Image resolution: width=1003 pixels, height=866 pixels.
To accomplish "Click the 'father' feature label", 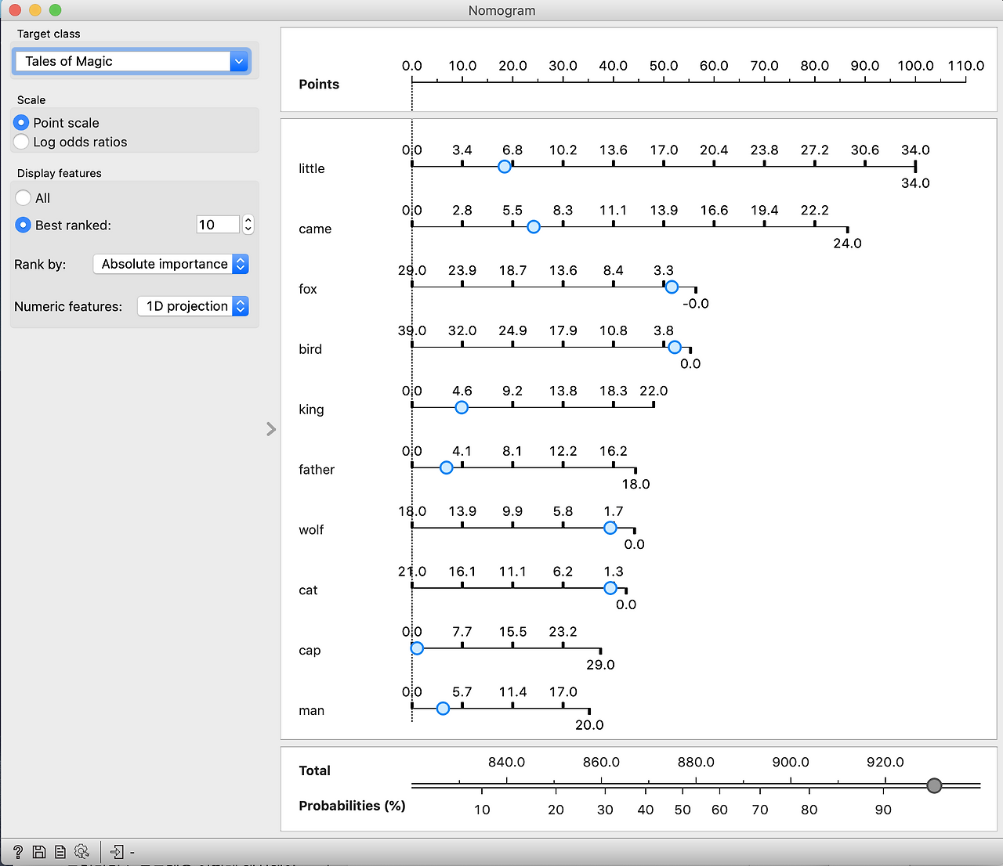I will point(317,470).
